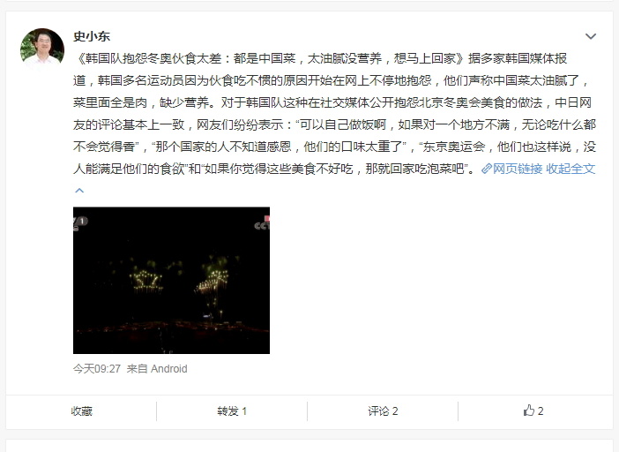Click the 来自 source text
The width and height of the screenshot is (619, 452).
pos(137,369)
